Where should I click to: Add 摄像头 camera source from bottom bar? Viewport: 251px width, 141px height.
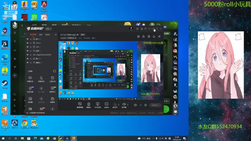coord(89,105)
